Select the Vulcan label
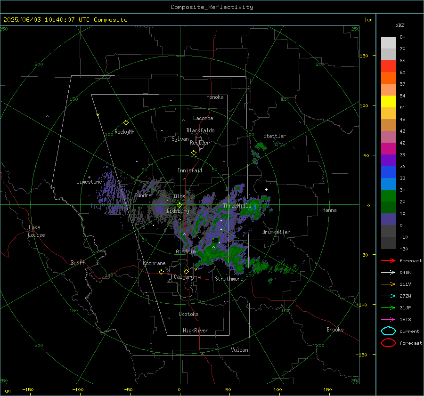This screenshot has height=396, width=424. click(x=239, y=350)
